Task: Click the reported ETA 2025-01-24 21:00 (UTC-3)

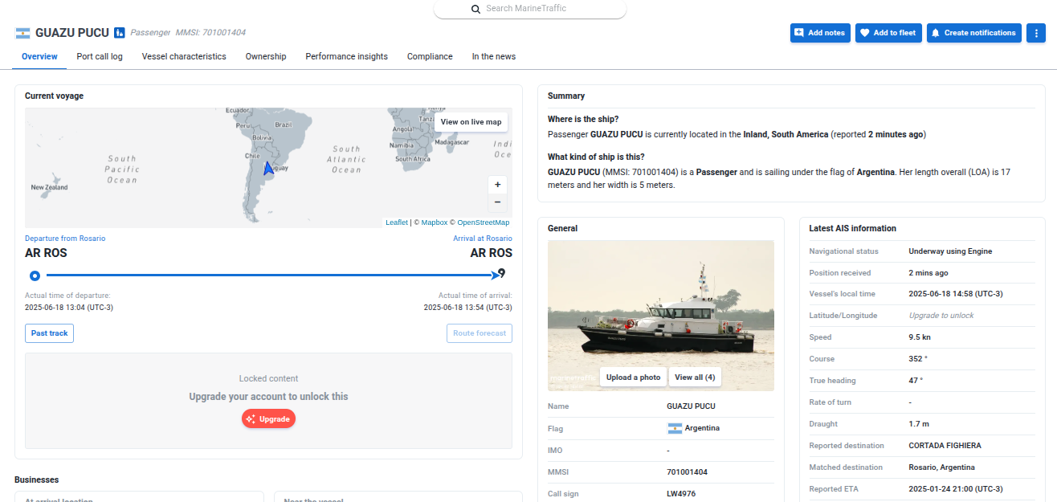Action: [956, 489]
